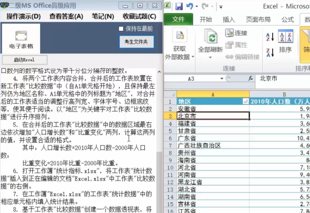The width and height of the screenshot is (310, 213).
Task: Click the insert function fx button
Action: [x=250, y=78]
